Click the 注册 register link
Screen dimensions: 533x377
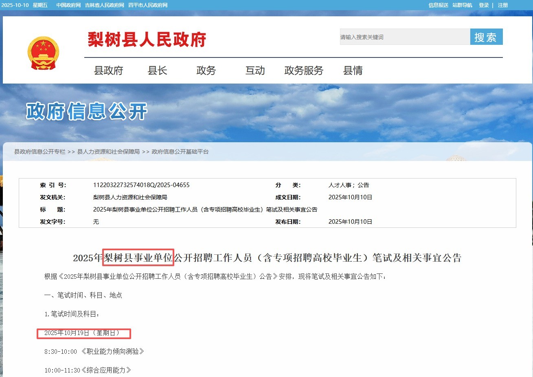pos(503,5)
